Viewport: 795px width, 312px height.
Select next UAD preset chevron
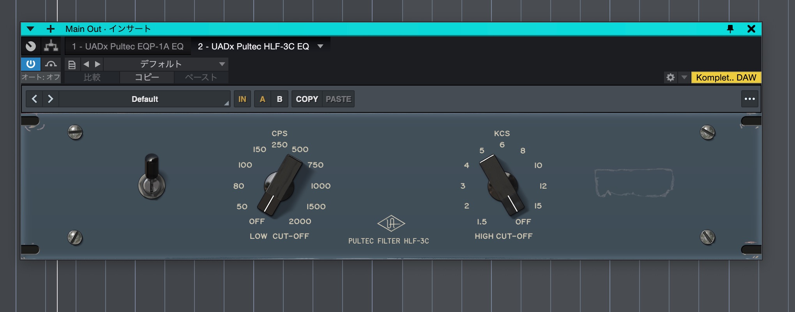(50, 99)
